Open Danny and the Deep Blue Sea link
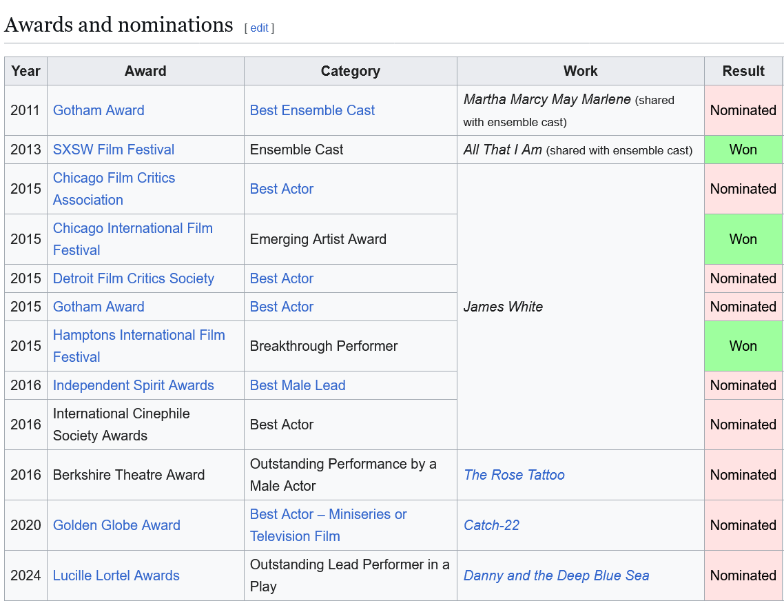Viewport: 784px width, 601px height. pos(556,575)
